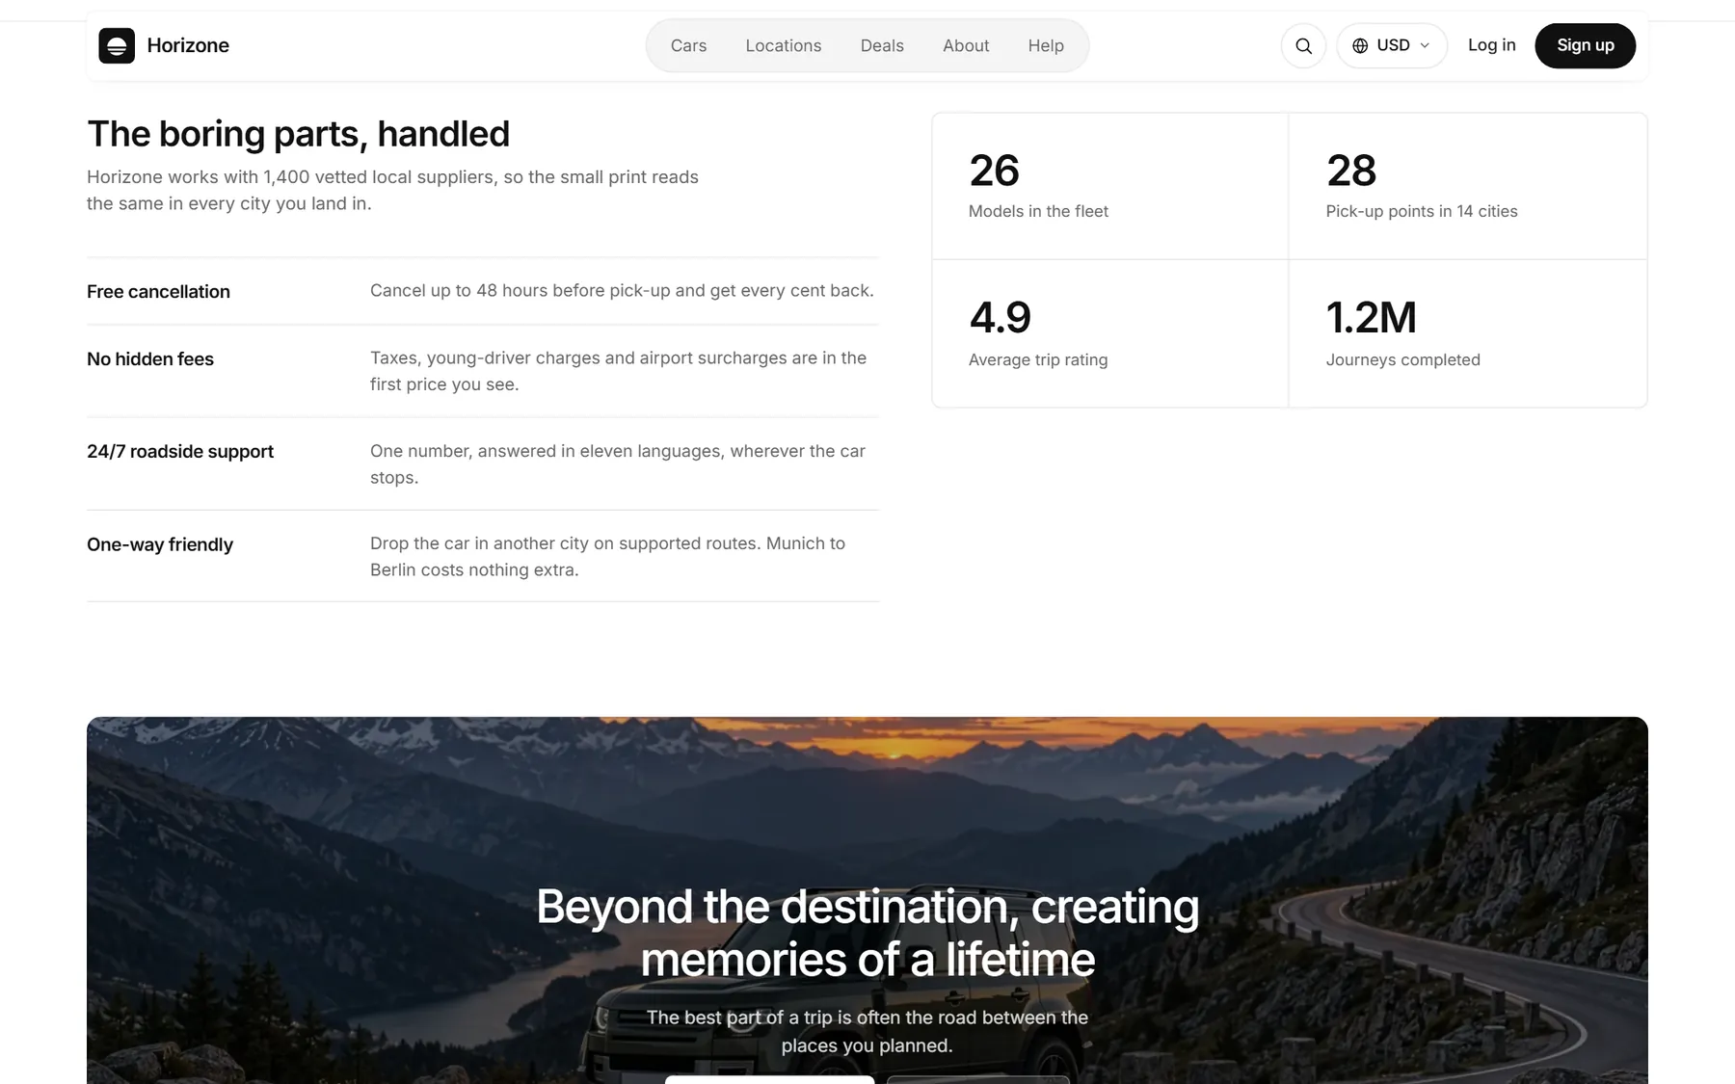This screenshot has width=1735, height=1084.
Task: Click the 'Free cancellation' row title
Action: (158, 292)
